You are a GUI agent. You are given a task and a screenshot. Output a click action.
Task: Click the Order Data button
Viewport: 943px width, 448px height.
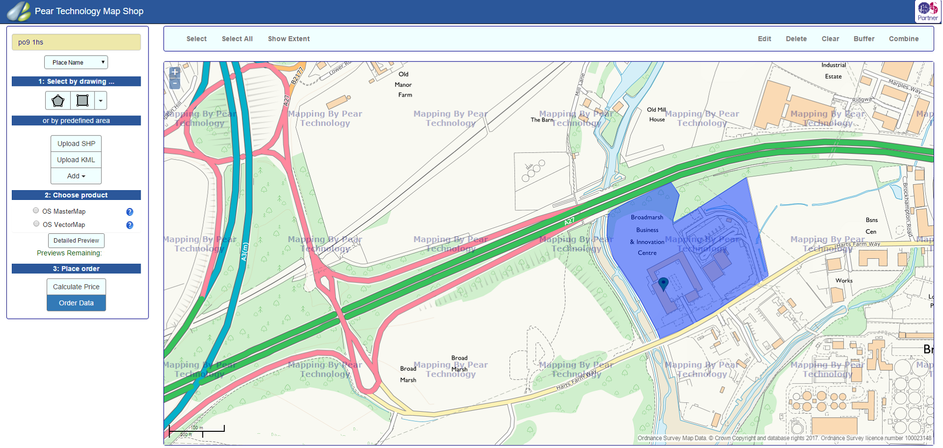coord(76,303)
